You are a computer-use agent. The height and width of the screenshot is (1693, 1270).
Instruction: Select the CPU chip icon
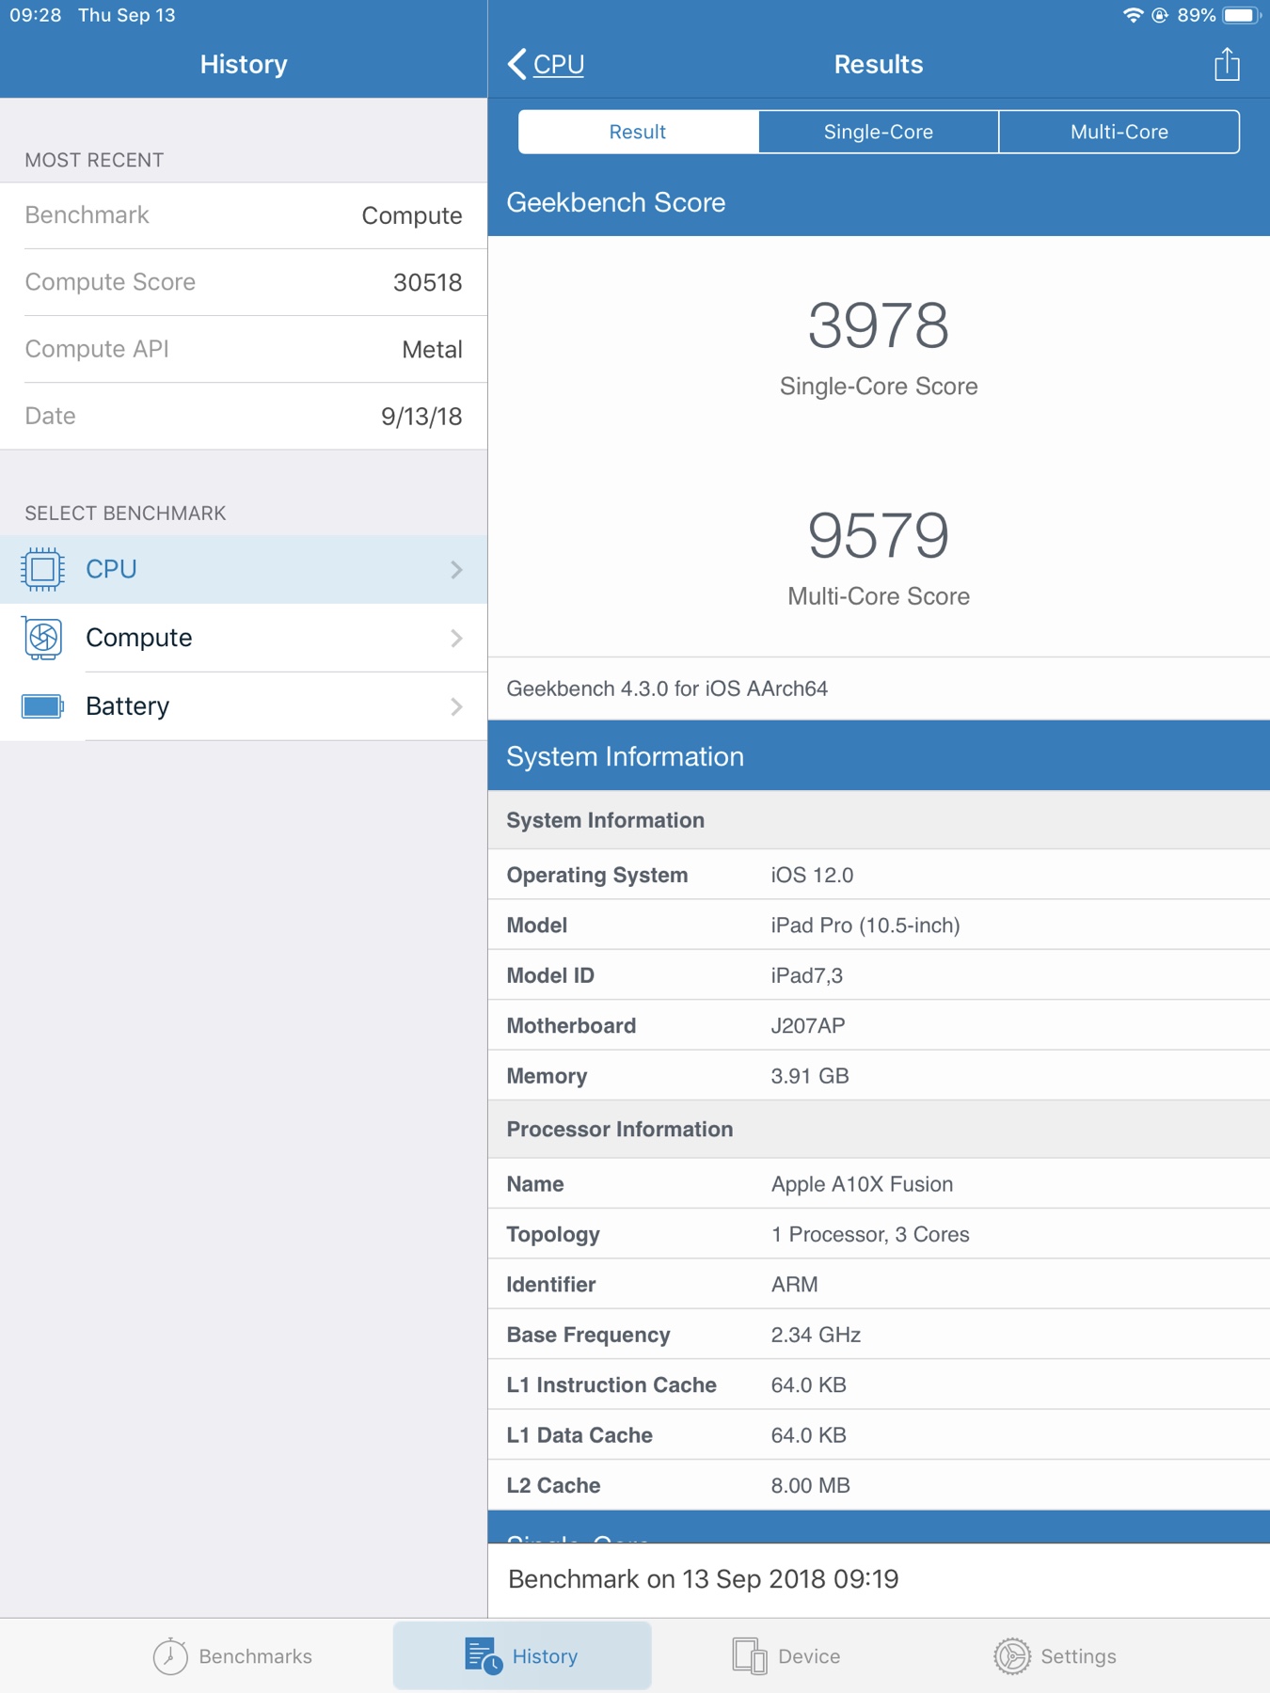42,569
